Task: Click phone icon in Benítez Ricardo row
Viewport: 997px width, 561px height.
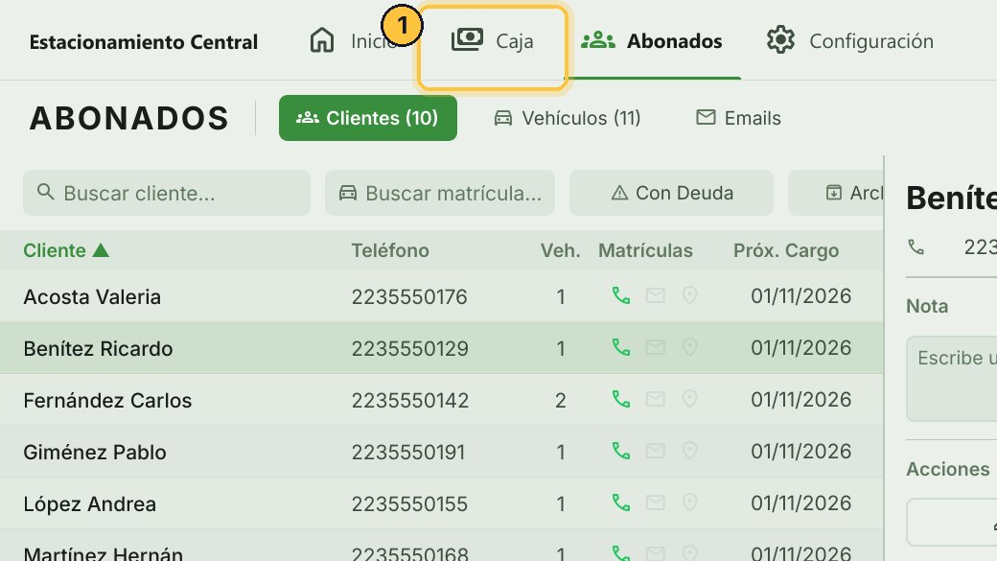Action: point(620,347)
